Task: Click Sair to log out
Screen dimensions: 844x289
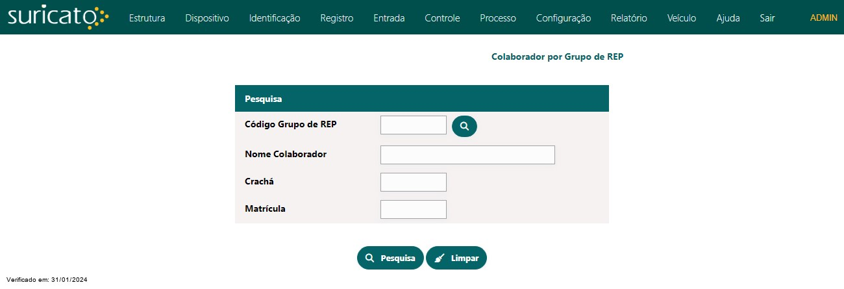Action: [x=767, y=18]
